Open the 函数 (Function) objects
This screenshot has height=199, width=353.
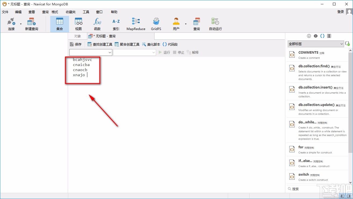97,24
